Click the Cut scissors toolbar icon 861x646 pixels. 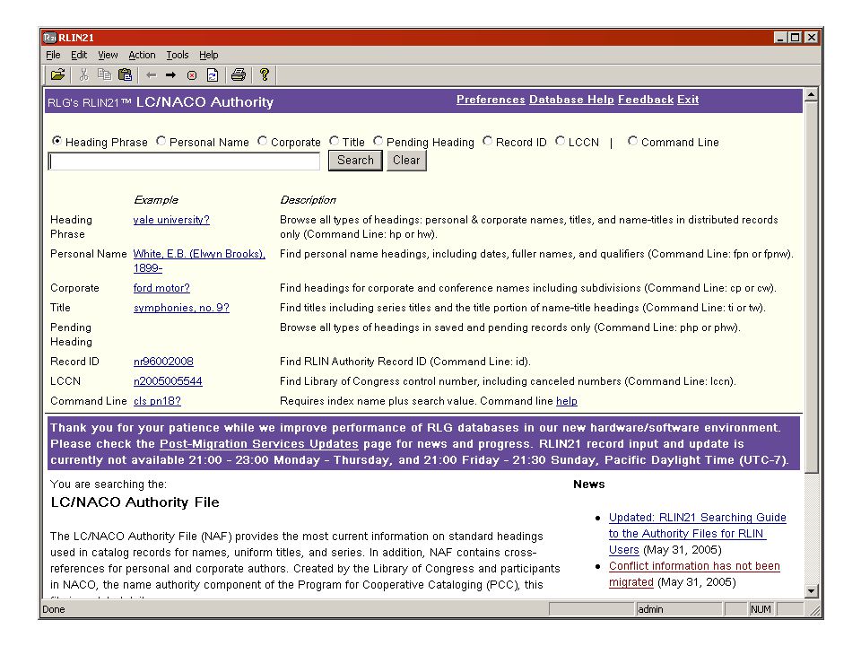pyautogui.click(x=84, y=74)
